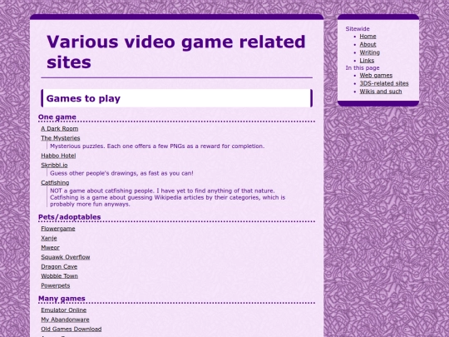Jump to Web games section
The image size is (449, 337).
click(x=376, y=76)
